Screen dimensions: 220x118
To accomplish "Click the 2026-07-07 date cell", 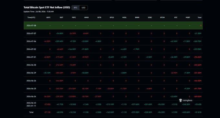I will pyautogui.click(x=31, y=34).
